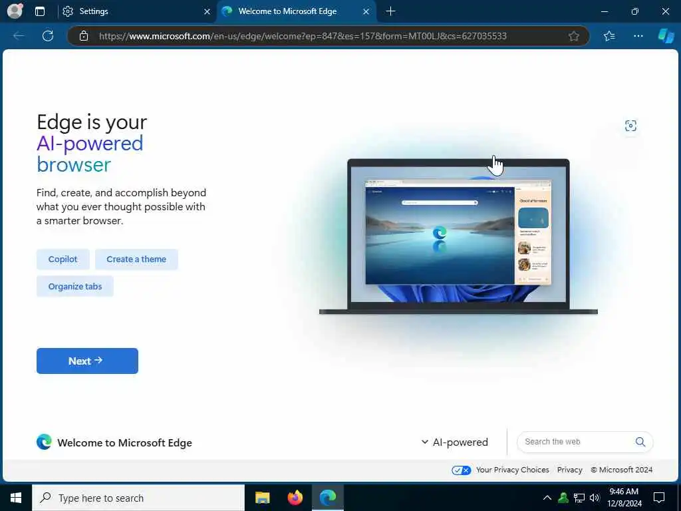Launch Firefox from taskbar
The image size is (681, 511).
pos(295,498)
